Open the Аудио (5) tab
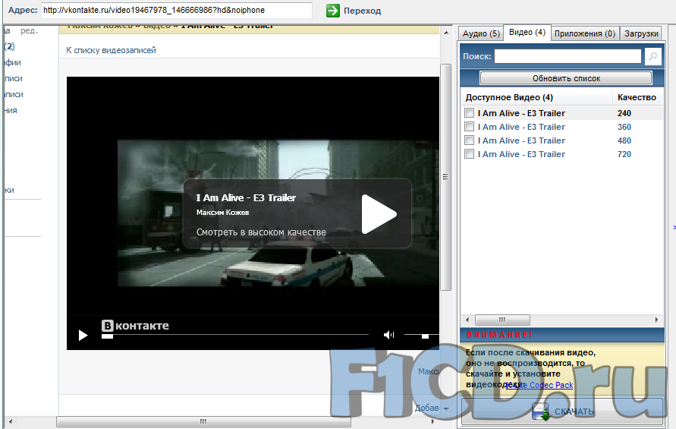Image resolution: width=676 pixels, height=429 pixels. click(481, 33)
